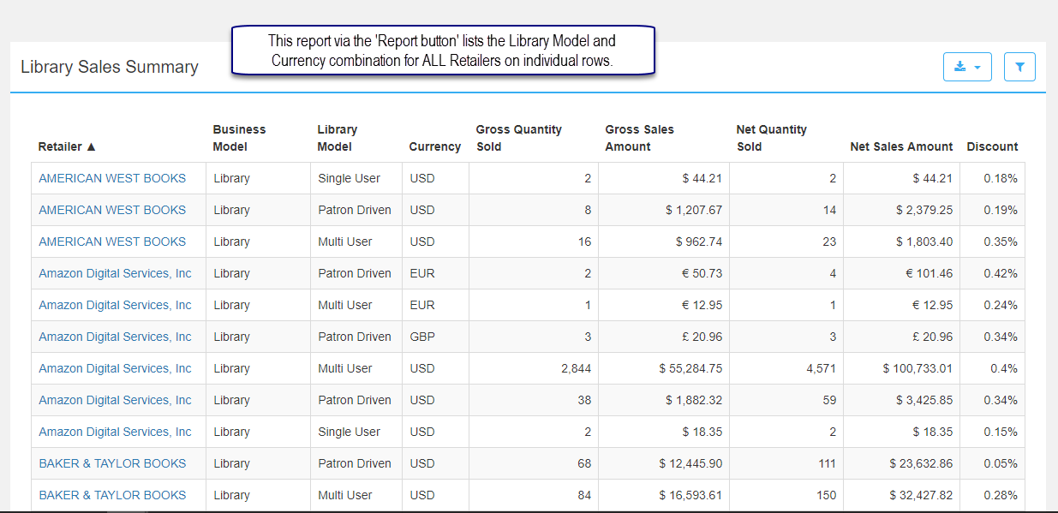The width and height of the screenshot is (1058, 513).
Task: Sort table by Business Model column
Action: (x=239, y=137)
